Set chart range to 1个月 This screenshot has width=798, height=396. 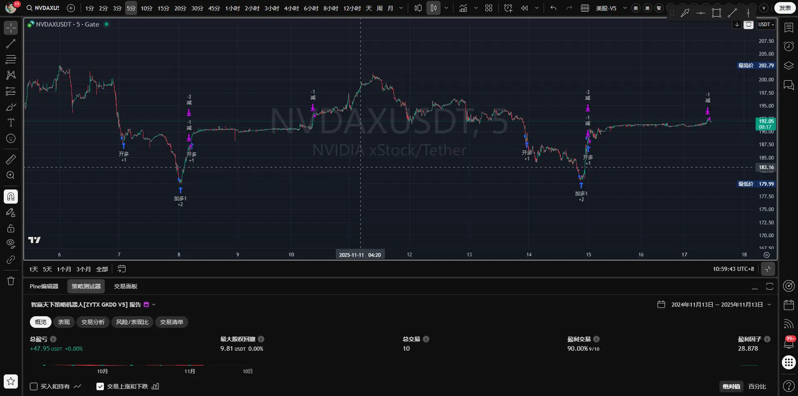(64, 269)
